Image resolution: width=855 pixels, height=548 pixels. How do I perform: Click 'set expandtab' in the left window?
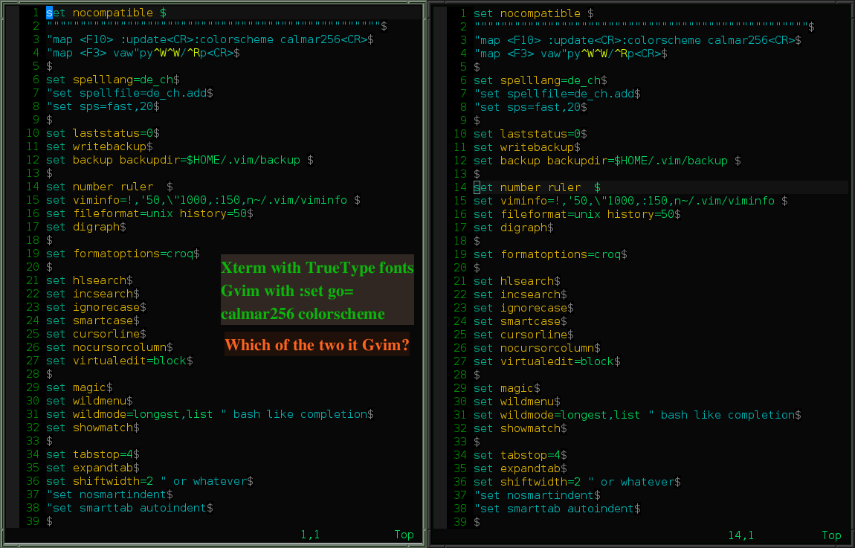[x=90, y=467]
